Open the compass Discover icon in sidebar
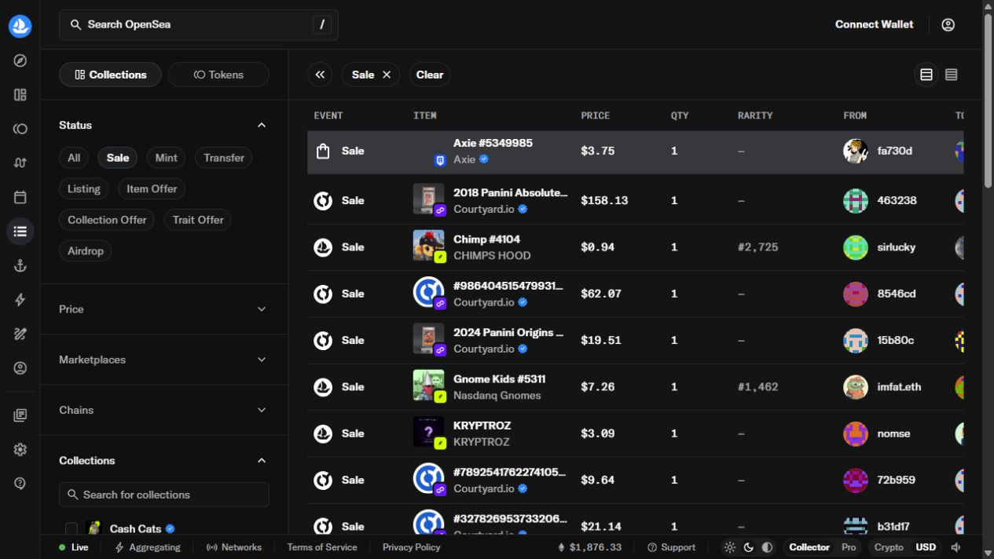 click(x=20, y=60)
